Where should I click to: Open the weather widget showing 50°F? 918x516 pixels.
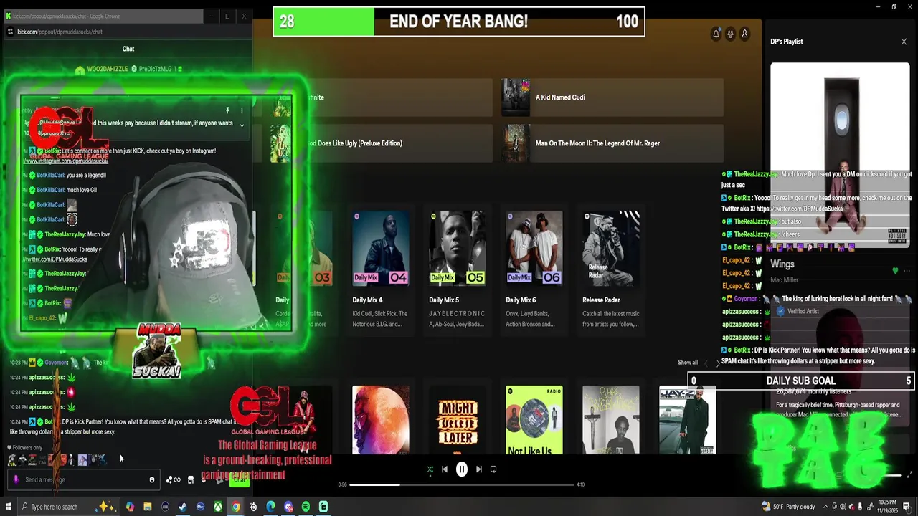[788, 507]
